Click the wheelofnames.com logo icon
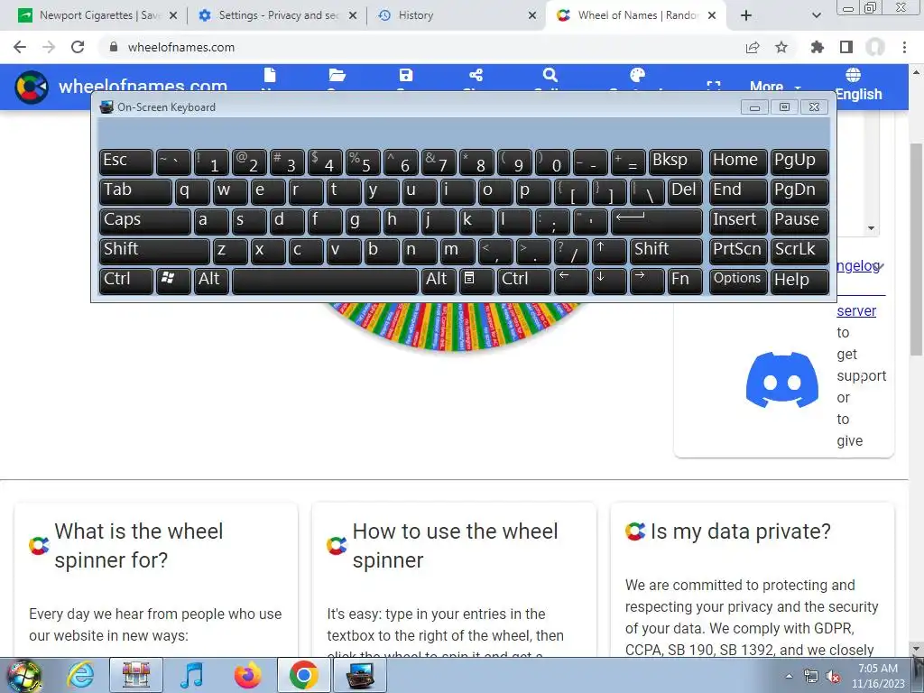 [32, 88]
